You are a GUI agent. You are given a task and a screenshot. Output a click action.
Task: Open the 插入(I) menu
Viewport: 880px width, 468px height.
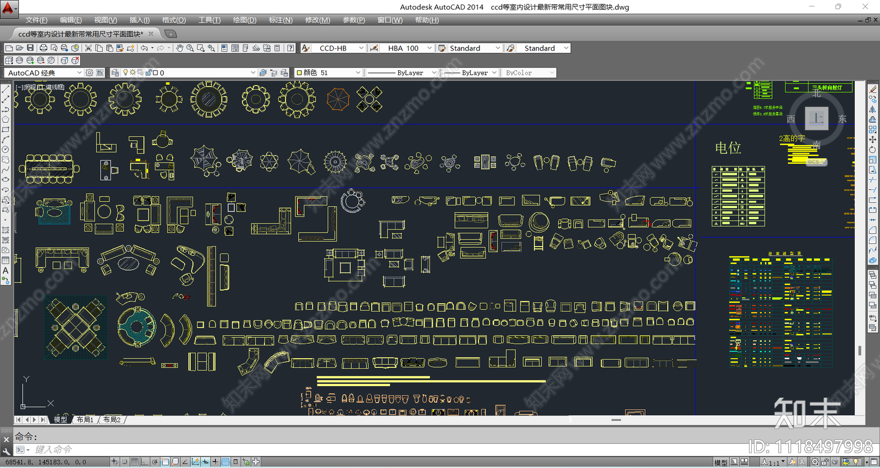pos(140,20)
